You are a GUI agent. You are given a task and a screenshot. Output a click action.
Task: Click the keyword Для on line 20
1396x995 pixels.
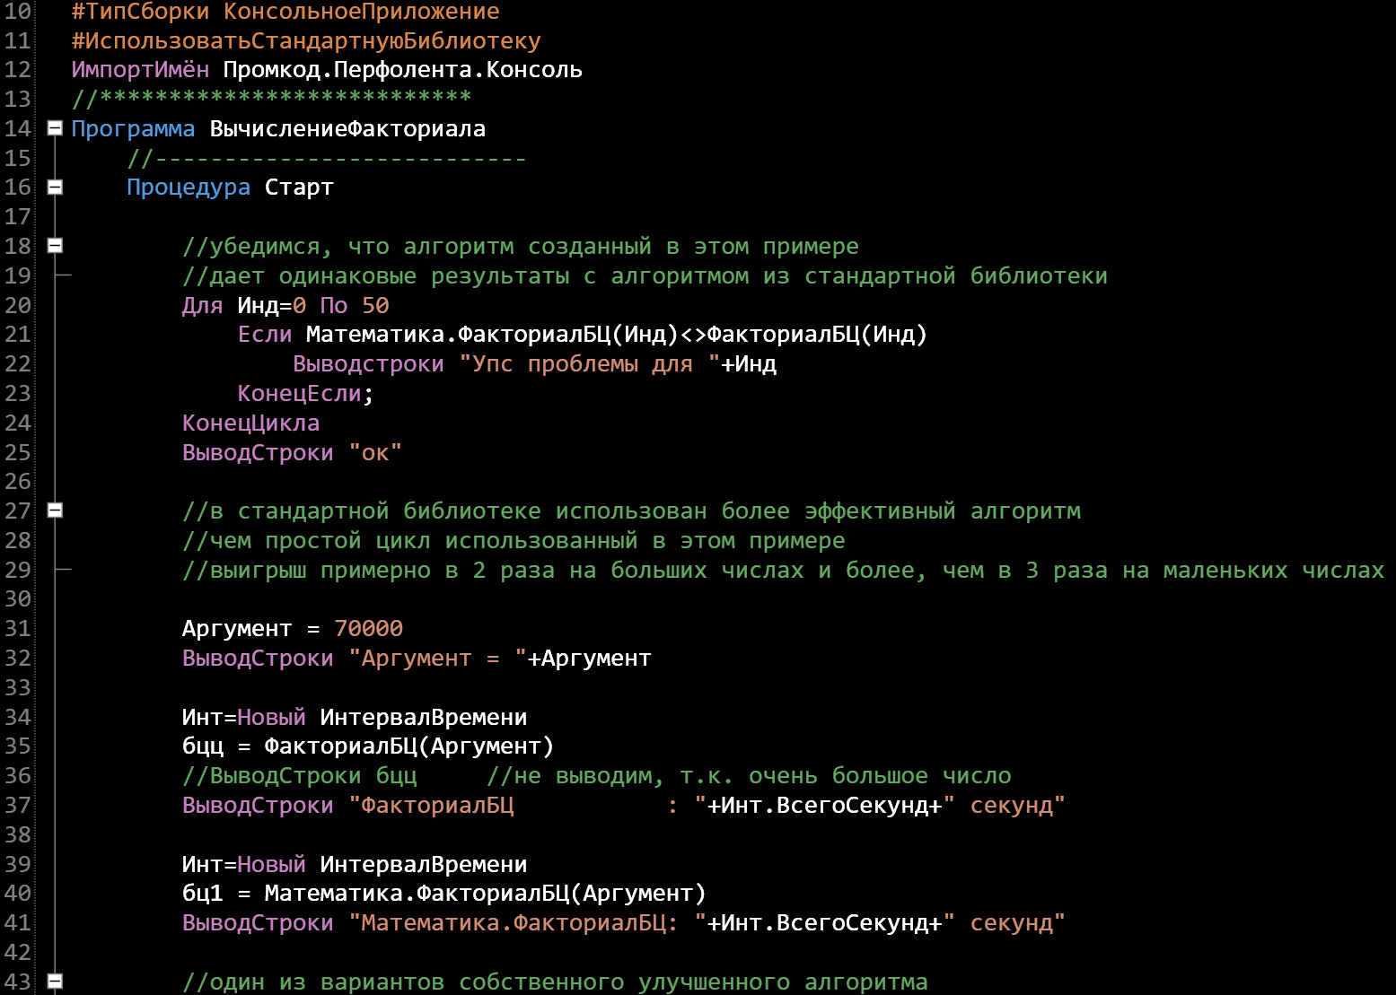click(x=201, y=305)
